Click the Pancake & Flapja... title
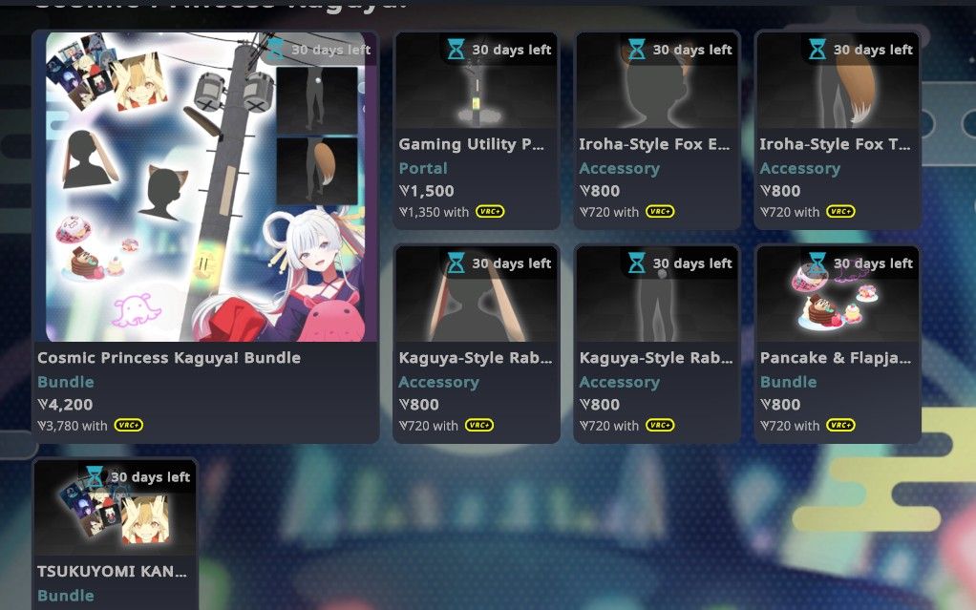The image size is (976, 610). 836,358
